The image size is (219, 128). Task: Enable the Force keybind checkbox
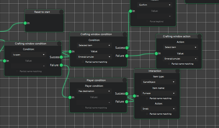tap(147, 21)
